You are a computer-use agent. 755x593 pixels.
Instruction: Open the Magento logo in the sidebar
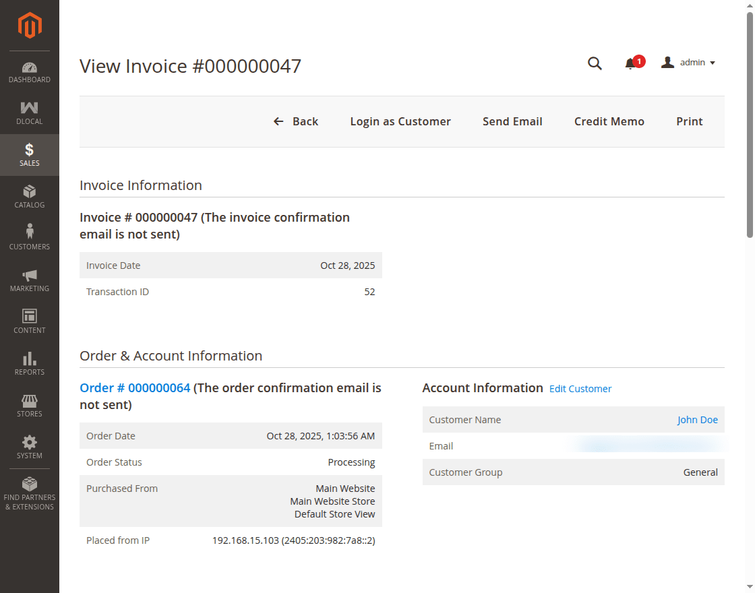[29, 26]
